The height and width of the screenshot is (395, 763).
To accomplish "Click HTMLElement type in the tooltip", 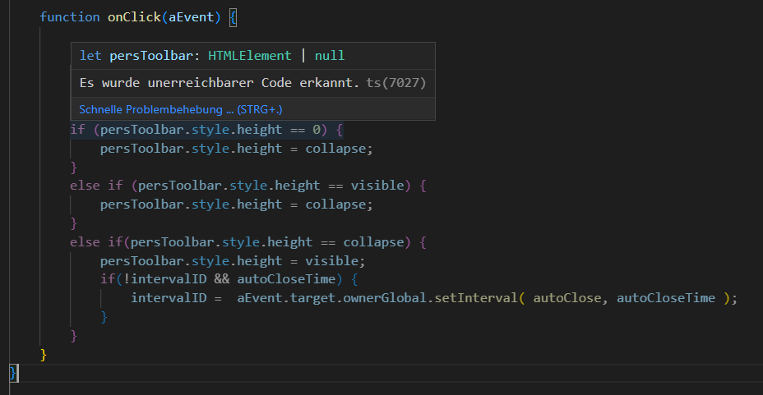I will tap(249, 56).
